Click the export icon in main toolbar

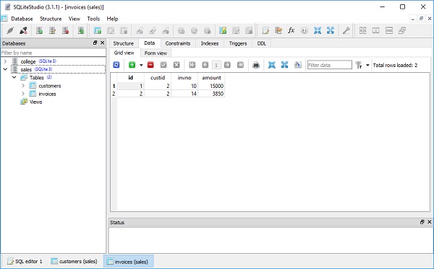pyautogui.click(x=331, y=30)
